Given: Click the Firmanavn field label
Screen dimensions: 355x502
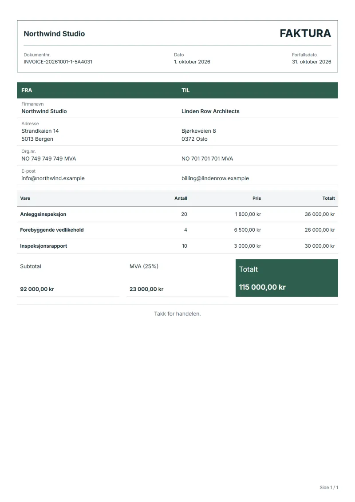Looking at the screenshot, I should click(x=32, y=104).
